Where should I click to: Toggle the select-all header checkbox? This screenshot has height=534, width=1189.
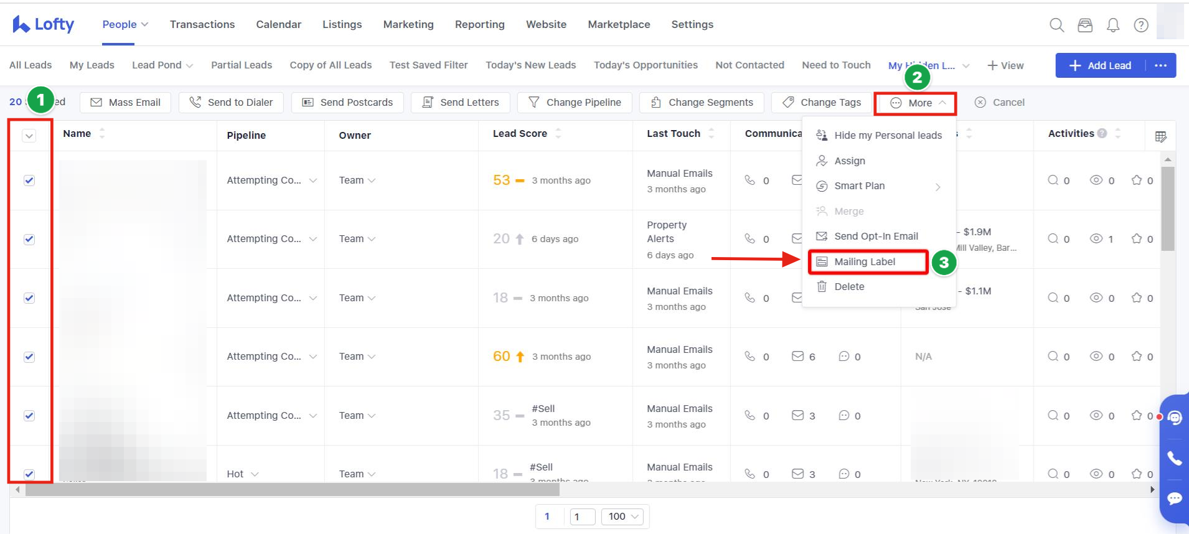pos(29,136)
